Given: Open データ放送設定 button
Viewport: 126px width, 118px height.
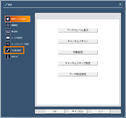Looking at the screenshot, I should pyautogui.click(x=78, y=74).
